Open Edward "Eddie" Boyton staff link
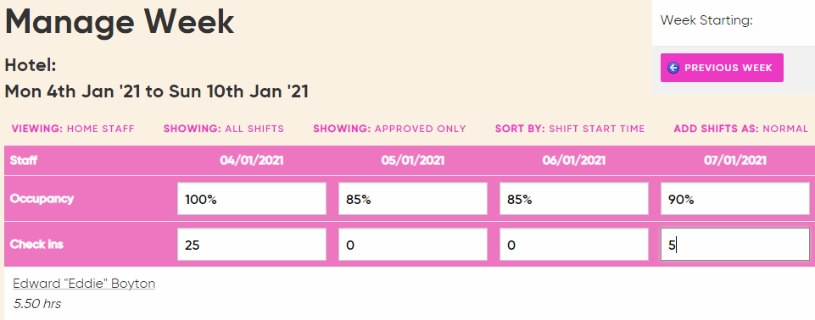Viewport: 815px width, 320px height. click(x=84, y=284)
